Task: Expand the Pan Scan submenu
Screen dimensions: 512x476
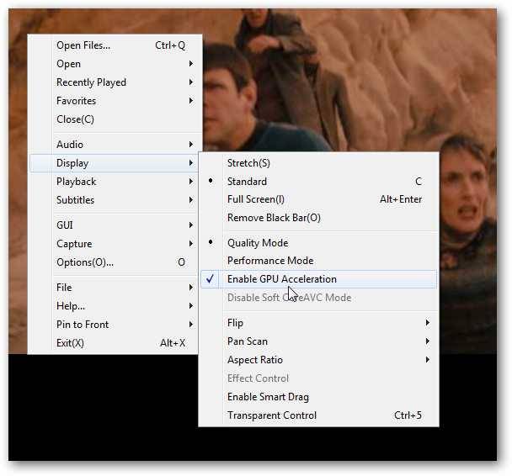Action: coord(318,341)
